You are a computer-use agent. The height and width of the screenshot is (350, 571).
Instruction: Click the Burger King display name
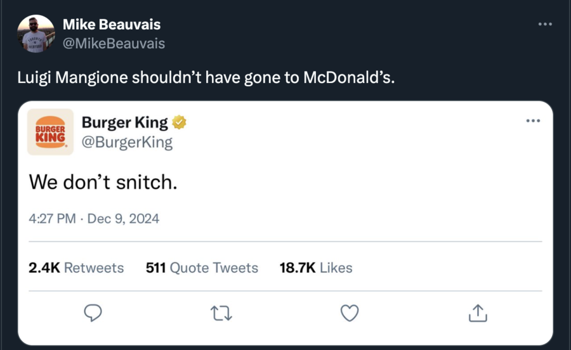coord(125,122)
